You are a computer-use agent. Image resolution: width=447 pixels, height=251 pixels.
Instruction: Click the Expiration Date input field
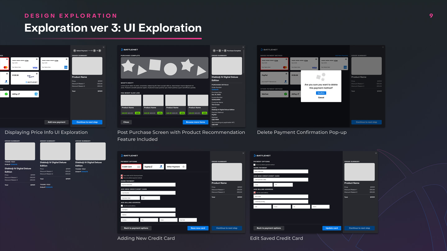[130, 198]
